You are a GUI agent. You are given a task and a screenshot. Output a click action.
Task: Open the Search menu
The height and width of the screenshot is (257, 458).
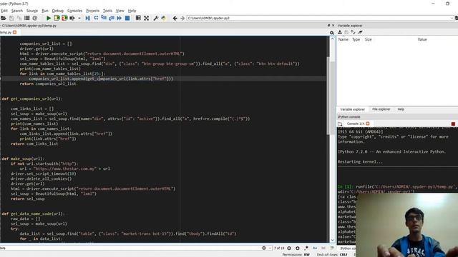tap(17, 11)
